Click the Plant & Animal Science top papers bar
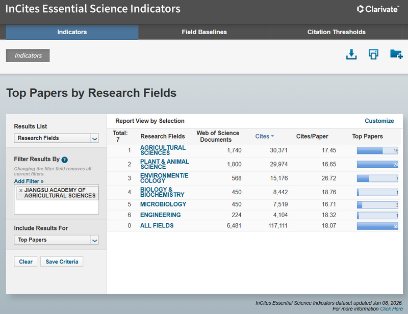This screenshot has height=314, width=408. coord(377,164)
